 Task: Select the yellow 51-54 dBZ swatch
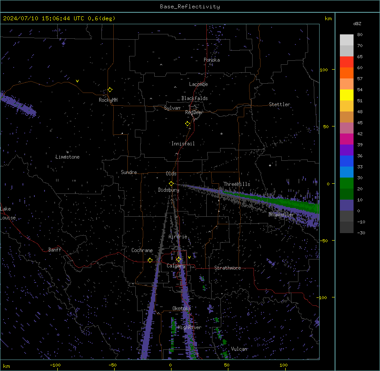pos(346,95)
